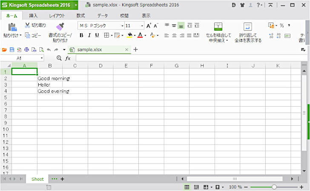Expand fill color dropdown arrow
Image resolution: width=310 pixels, height=191 pixels.
click(135, 35)
